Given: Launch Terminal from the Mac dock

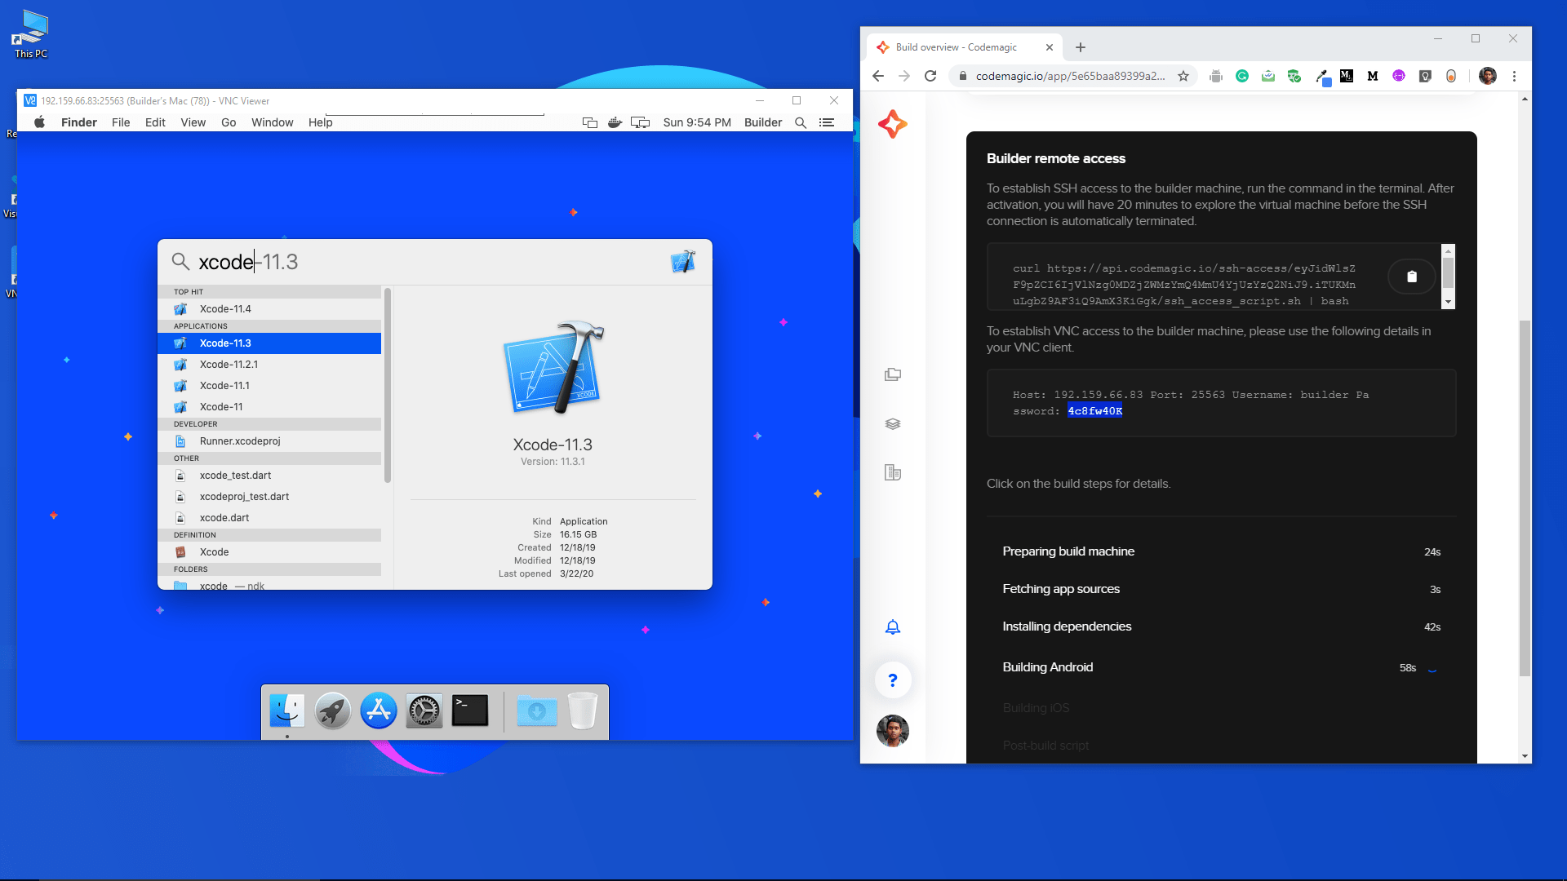Looking at the screenshot, I should (470, 711).
